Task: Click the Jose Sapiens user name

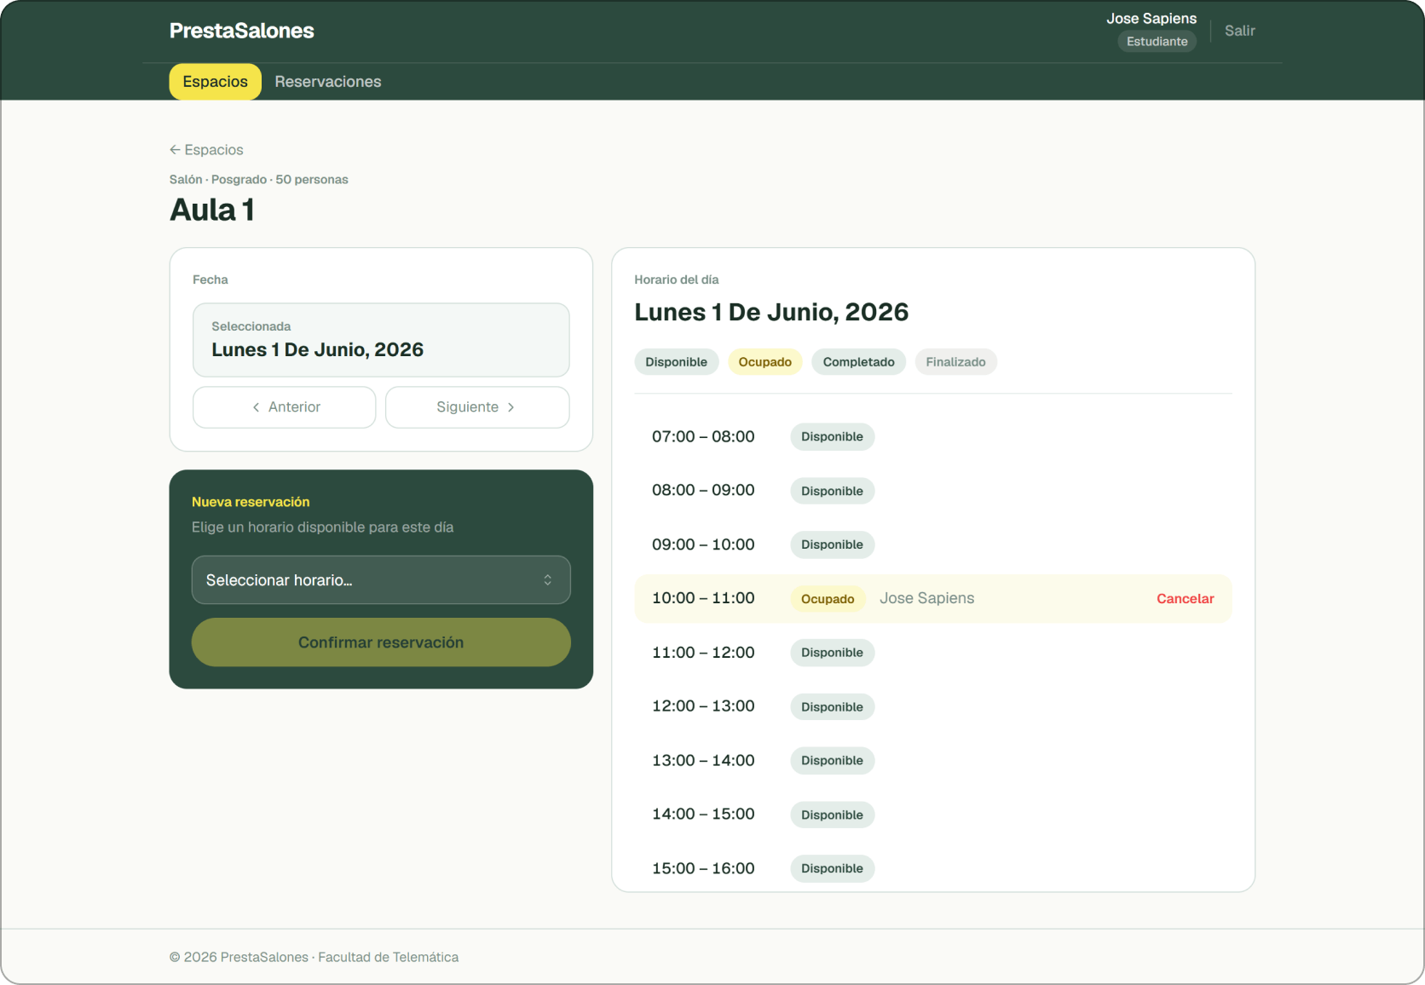Action: 1151,18
